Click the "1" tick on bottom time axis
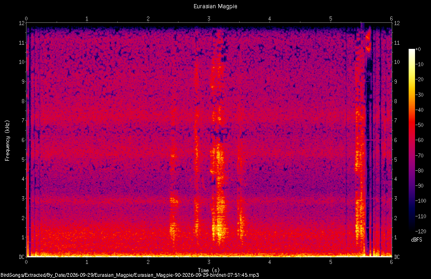The width and height of the screenshot is (431, 279). 87,262
